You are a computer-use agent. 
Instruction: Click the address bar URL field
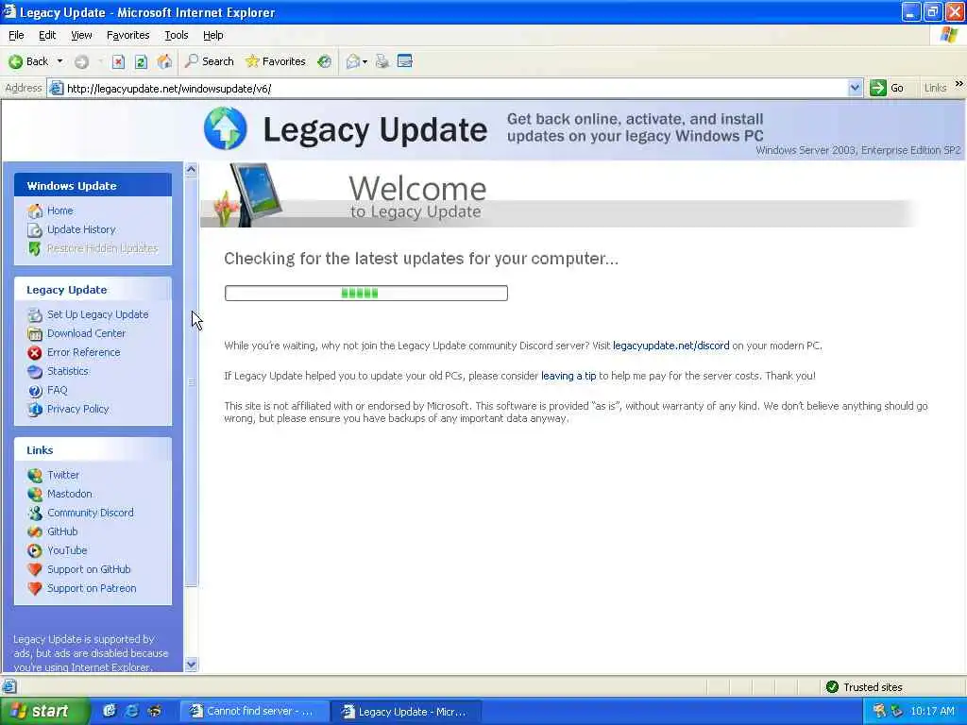tap(455, 88)
